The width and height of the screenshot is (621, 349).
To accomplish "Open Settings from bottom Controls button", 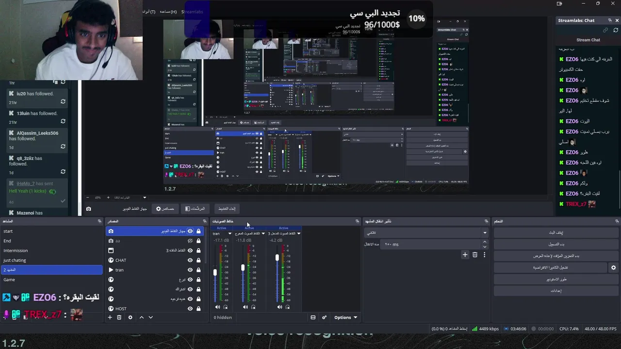I will (x=556, y=291).
